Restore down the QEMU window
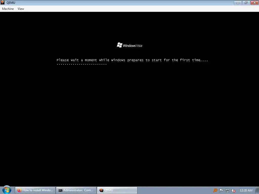 tap(246, 3)
